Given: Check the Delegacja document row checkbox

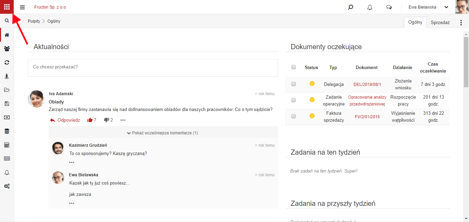Looking at the screenshot, I should tap(294, 84).
